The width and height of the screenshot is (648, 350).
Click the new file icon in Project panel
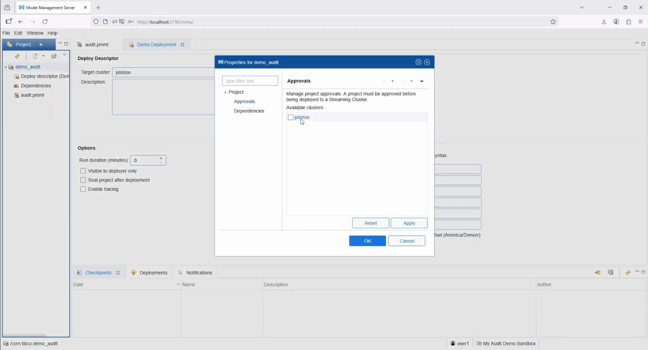tap(35, 56)
